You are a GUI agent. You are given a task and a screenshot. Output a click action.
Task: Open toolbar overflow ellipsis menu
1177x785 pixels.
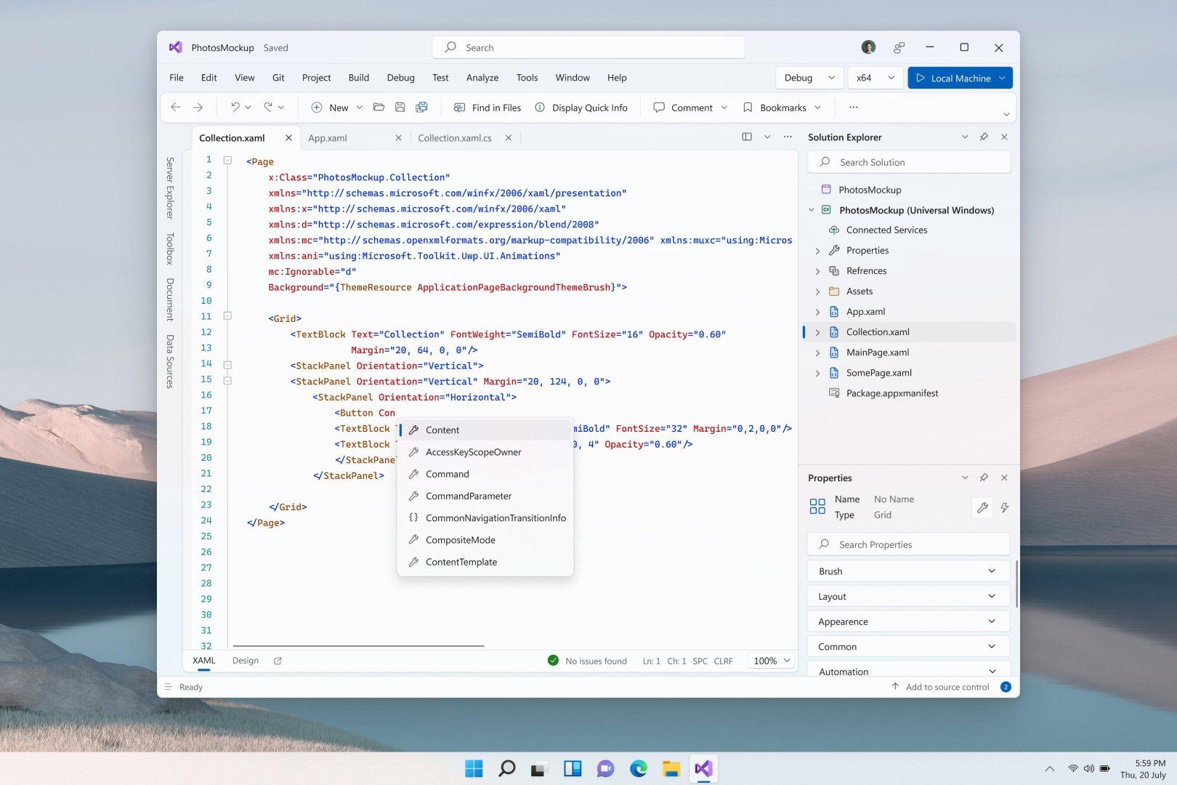[x=854, y=108]
